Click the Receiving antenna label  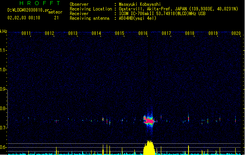[90, 18]
